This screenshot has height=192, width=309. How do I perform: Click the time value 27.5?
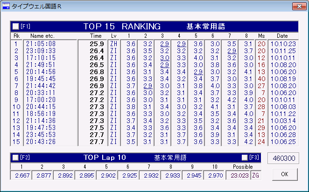click(x=97, y=128)
